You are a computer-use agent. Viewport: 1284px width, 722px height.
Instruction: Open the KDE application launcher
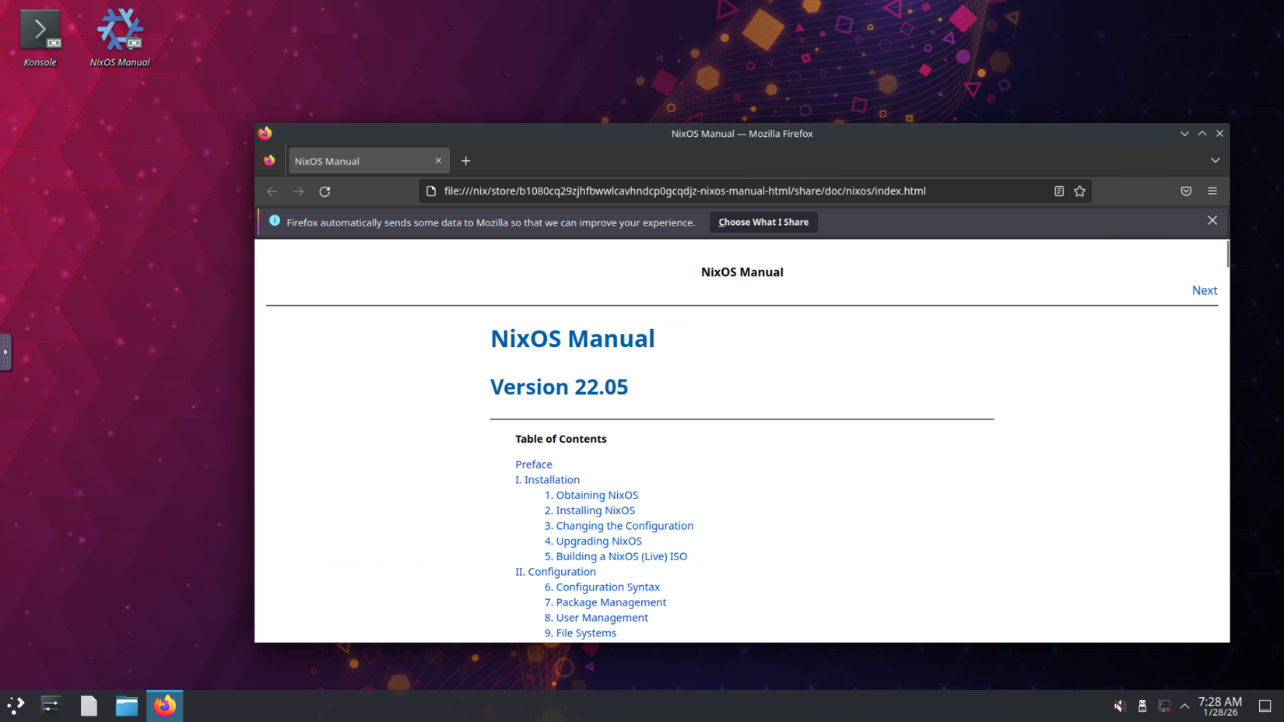[x=14, y=706]
